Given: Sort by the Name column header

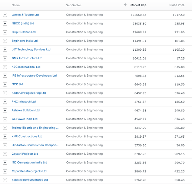Looking at the screenshot, I should point(16,5).
